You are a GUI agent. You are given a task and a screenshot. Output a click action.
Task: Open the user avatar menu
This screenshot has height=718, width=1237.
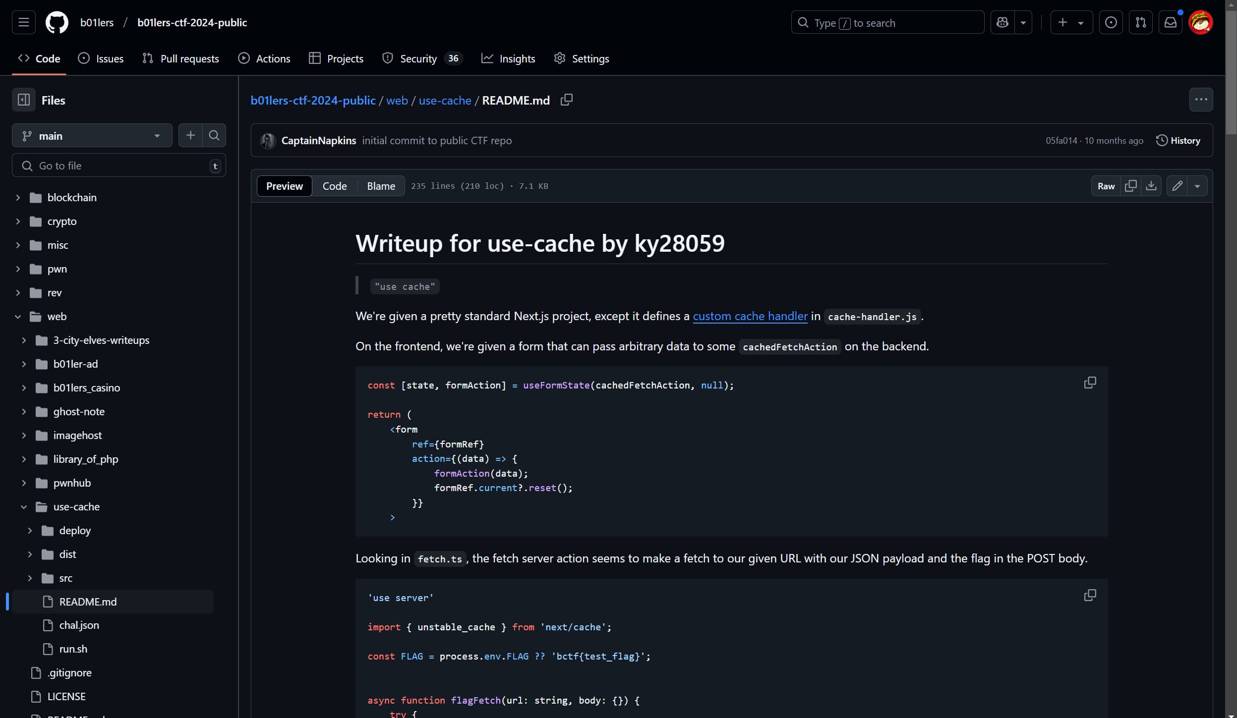[x=1200, y=22]
